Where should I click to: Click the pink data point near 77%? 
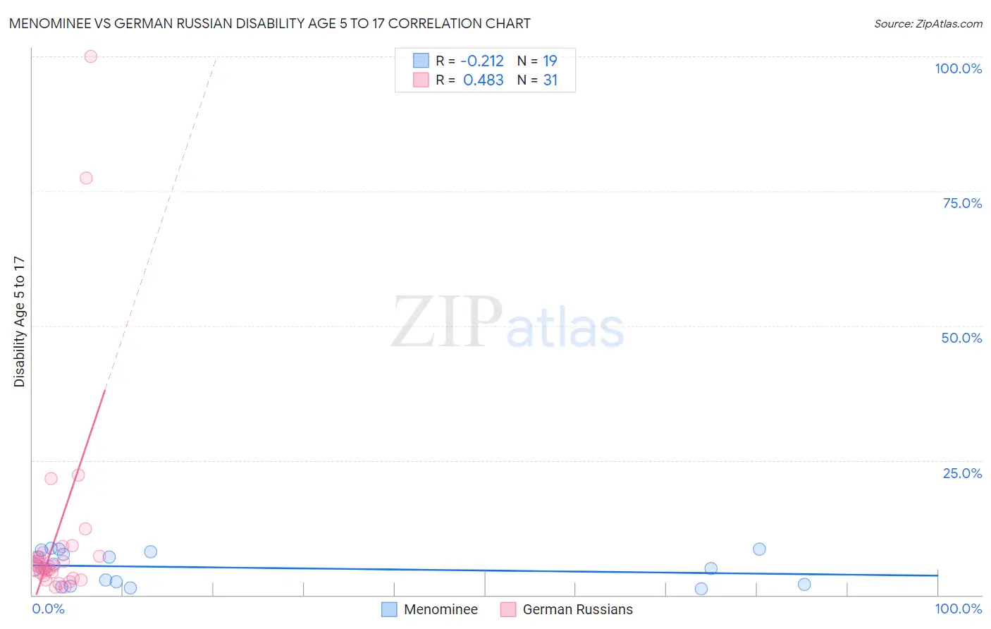(x=86, y=178)
